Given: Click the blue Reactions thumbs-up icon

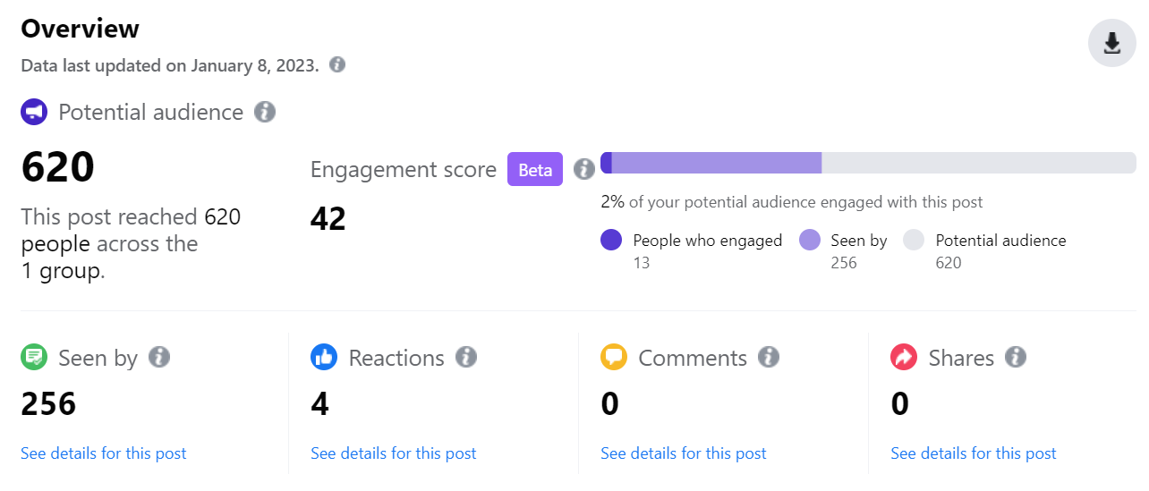Looking at the screenshot, I should click(324, 358).
